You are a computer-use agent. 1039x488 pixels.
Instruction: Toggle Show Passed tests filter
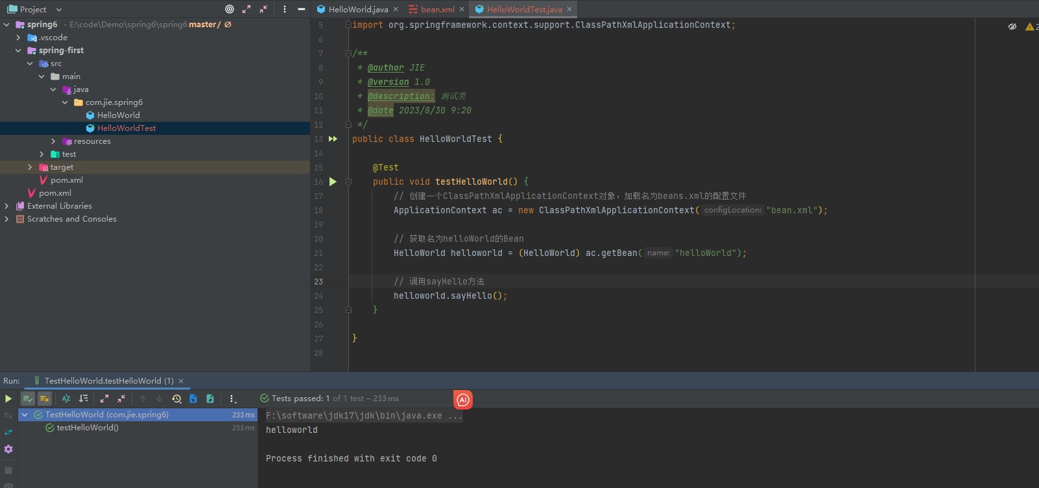(x=28, y=399)
